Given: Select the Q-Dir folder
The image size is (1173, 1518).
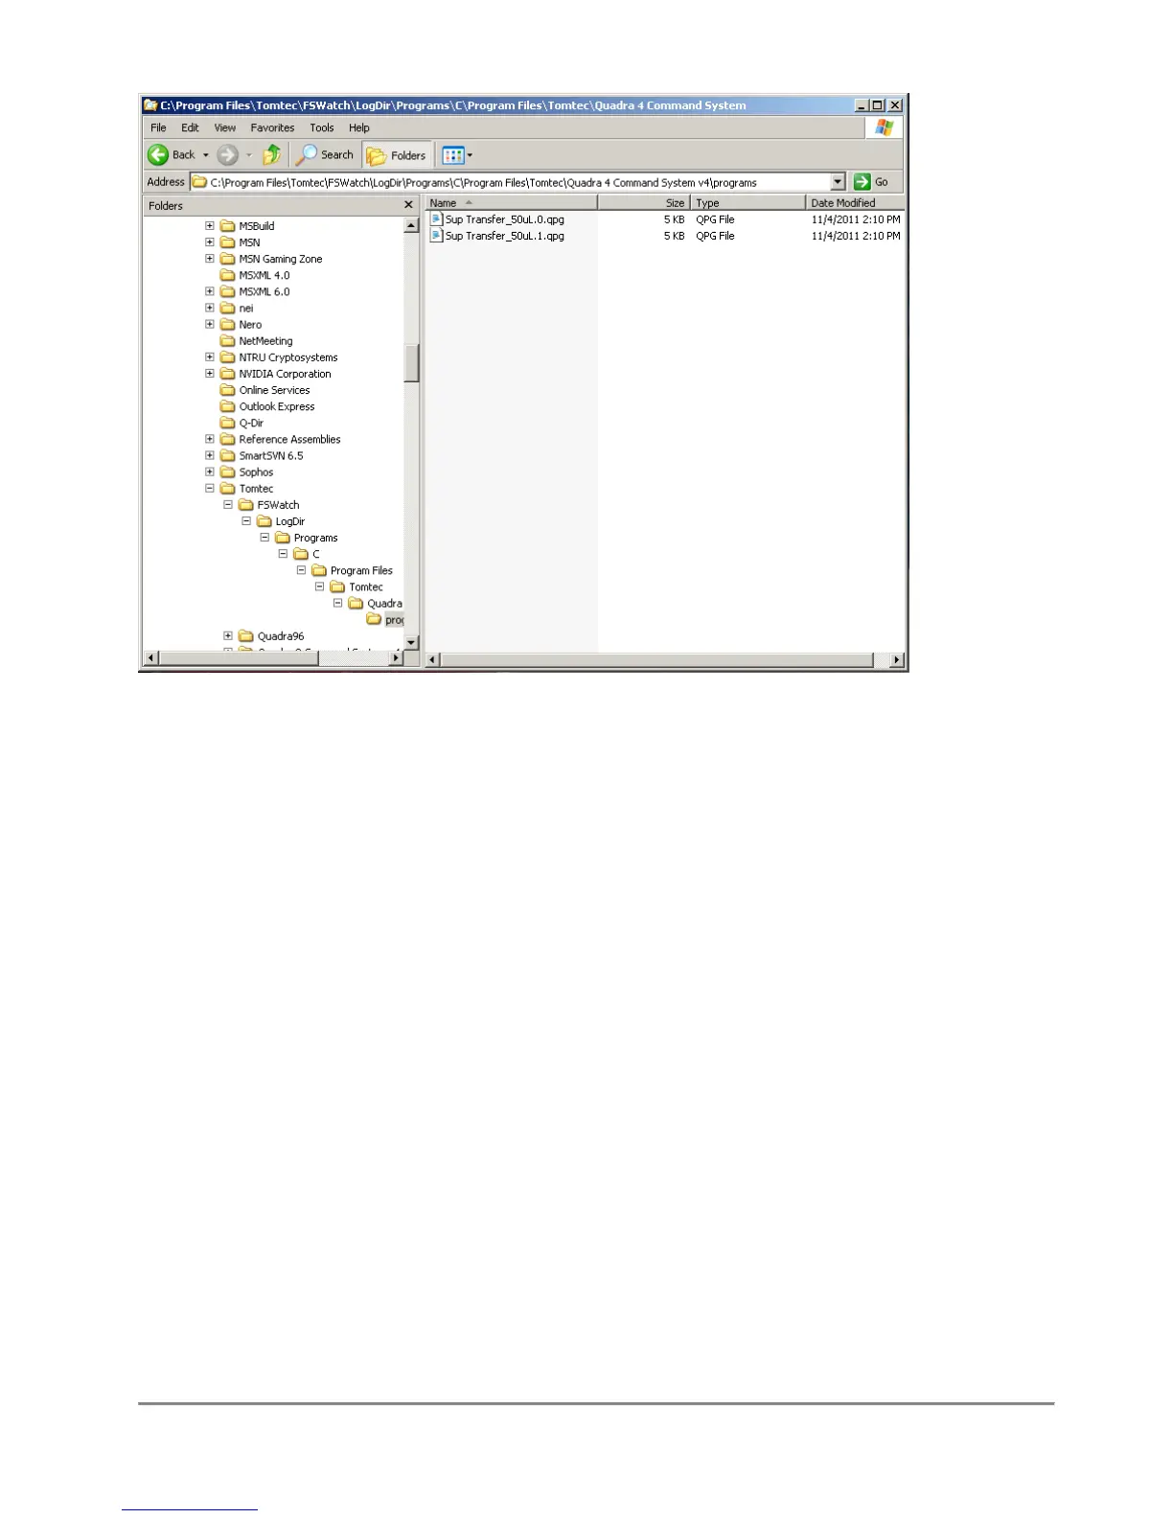Looking at the screenshot, I should [251, 423].
